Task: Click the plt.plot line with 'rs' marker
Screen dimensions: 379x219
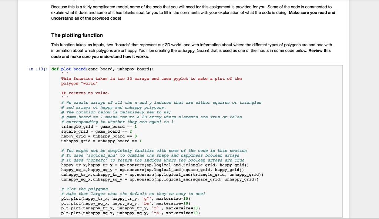Action: (131, 213)
